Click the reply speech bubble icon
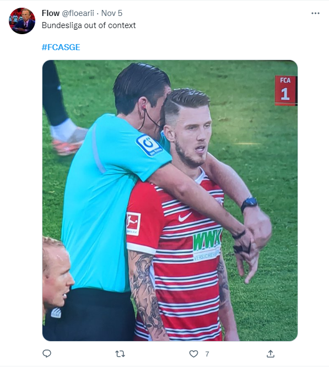The width and height of the screenshot is (329, 367). [47, 353]
